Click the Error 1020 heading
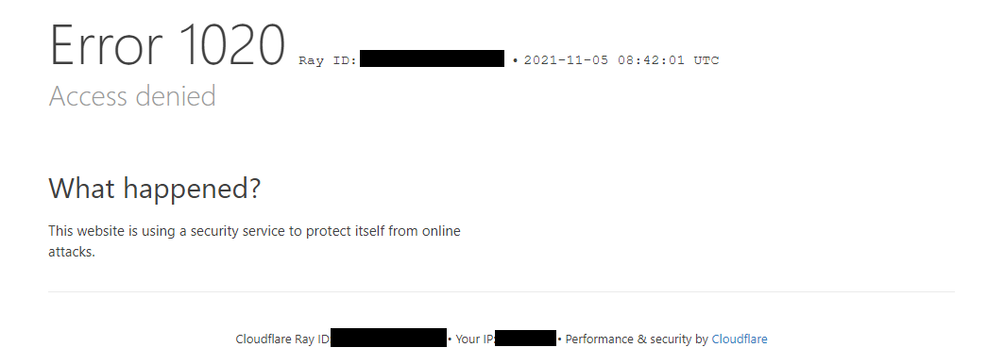 [x=167, y=44]
